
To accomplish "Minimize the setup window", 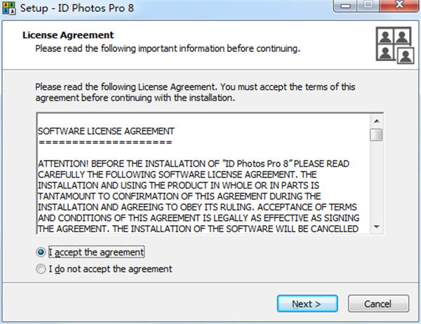I will click(x=345, y=6).
